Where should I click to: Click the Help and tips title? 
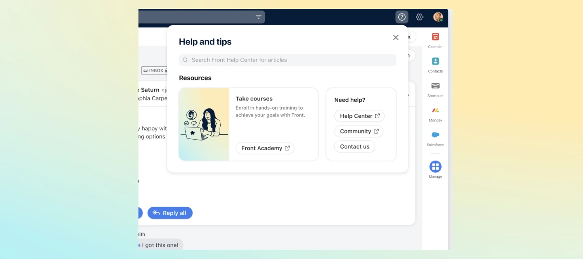tap(205, 42)
